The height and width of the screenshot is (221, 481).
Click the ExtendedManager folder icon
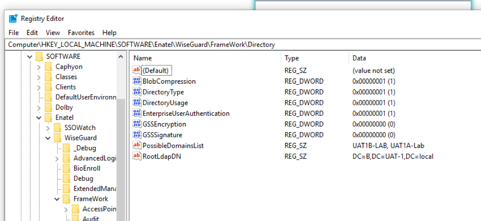[x=67, y=188]
